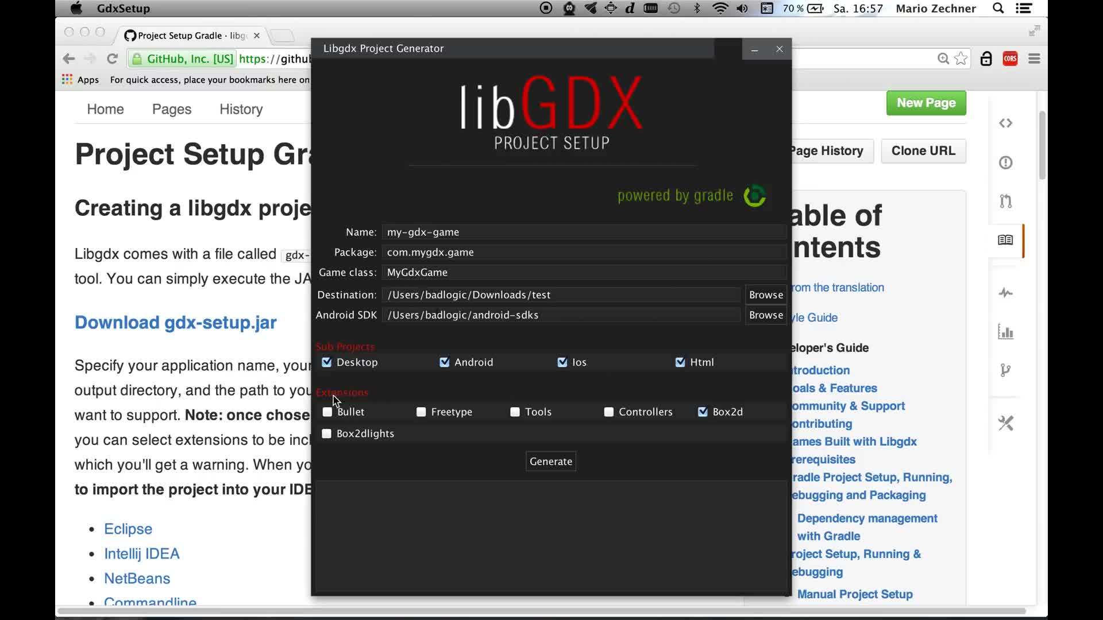The image size is (1103, 620).
Task: Open the Eclipse link
Action: click(x=128, y=529)
